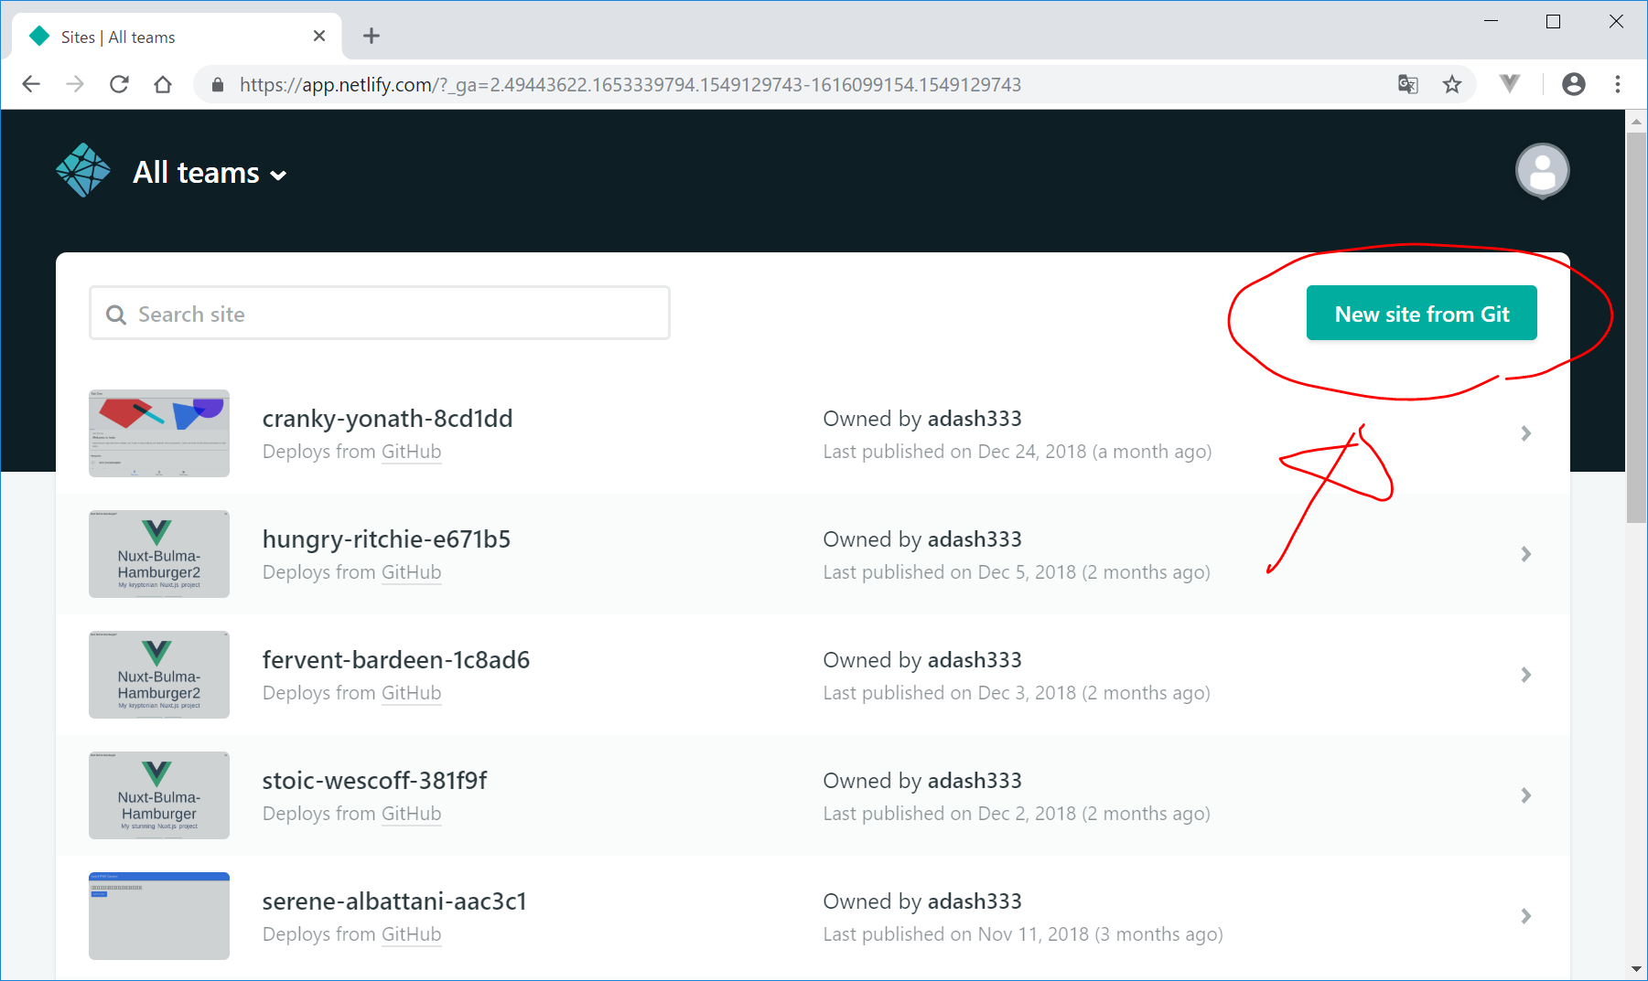Open cranky-yonath-8cd1dd via chevron arrow
The image size is (1648, 981).
[x=1525, y=433]
